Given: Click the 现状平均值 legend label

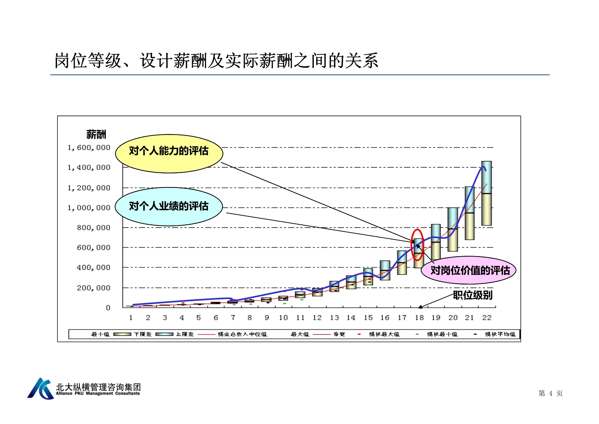Looking at the screenshot, I should pyautogui.click(x=500, y=334).
